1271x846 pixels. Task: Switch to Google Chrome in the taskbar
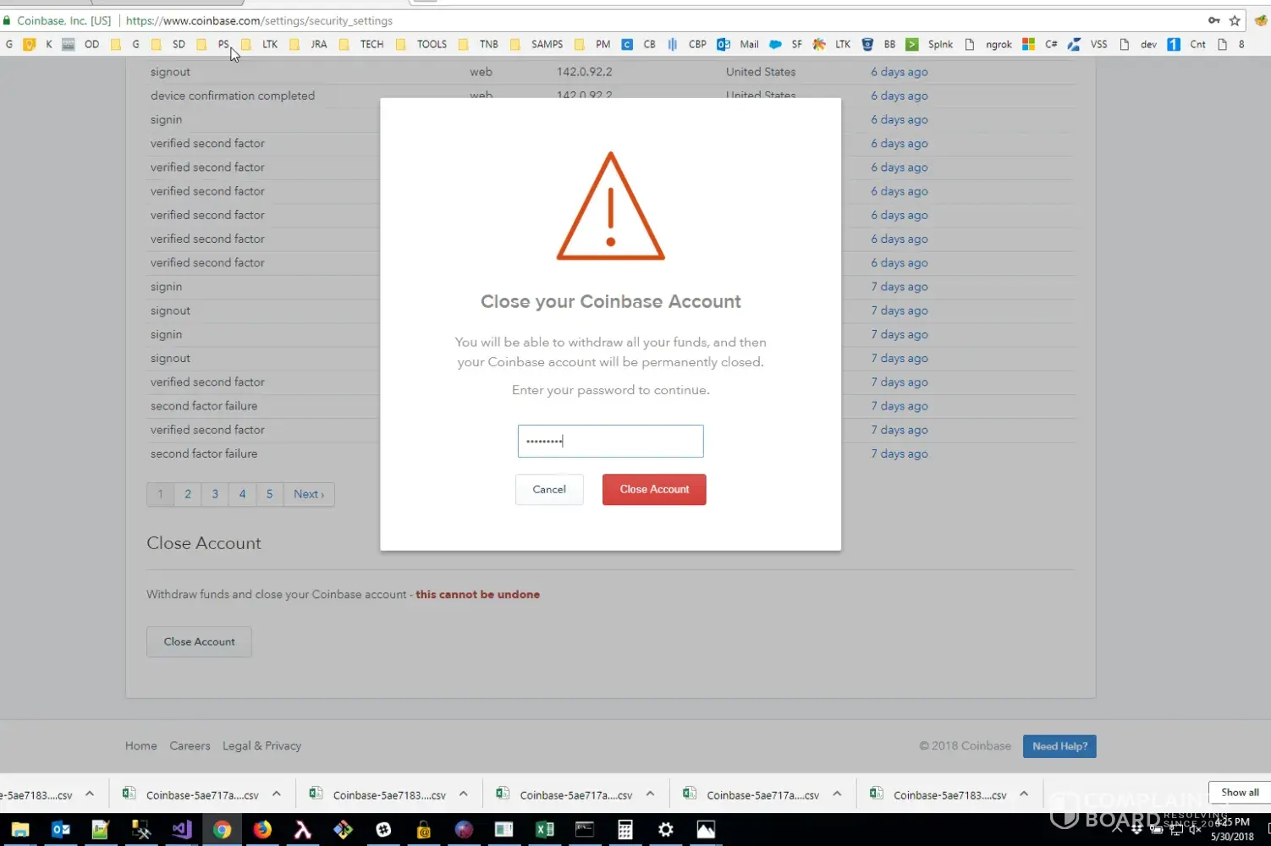pyautogui.click(x=222, y=830)
